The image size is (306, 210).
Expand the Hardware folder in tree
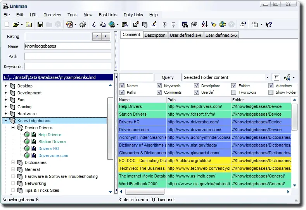tap(6, 114)
